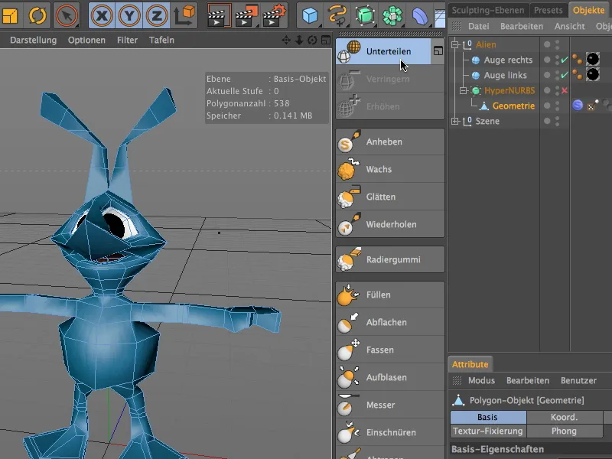Click the viewport zoom camera icon

(299, 40)
